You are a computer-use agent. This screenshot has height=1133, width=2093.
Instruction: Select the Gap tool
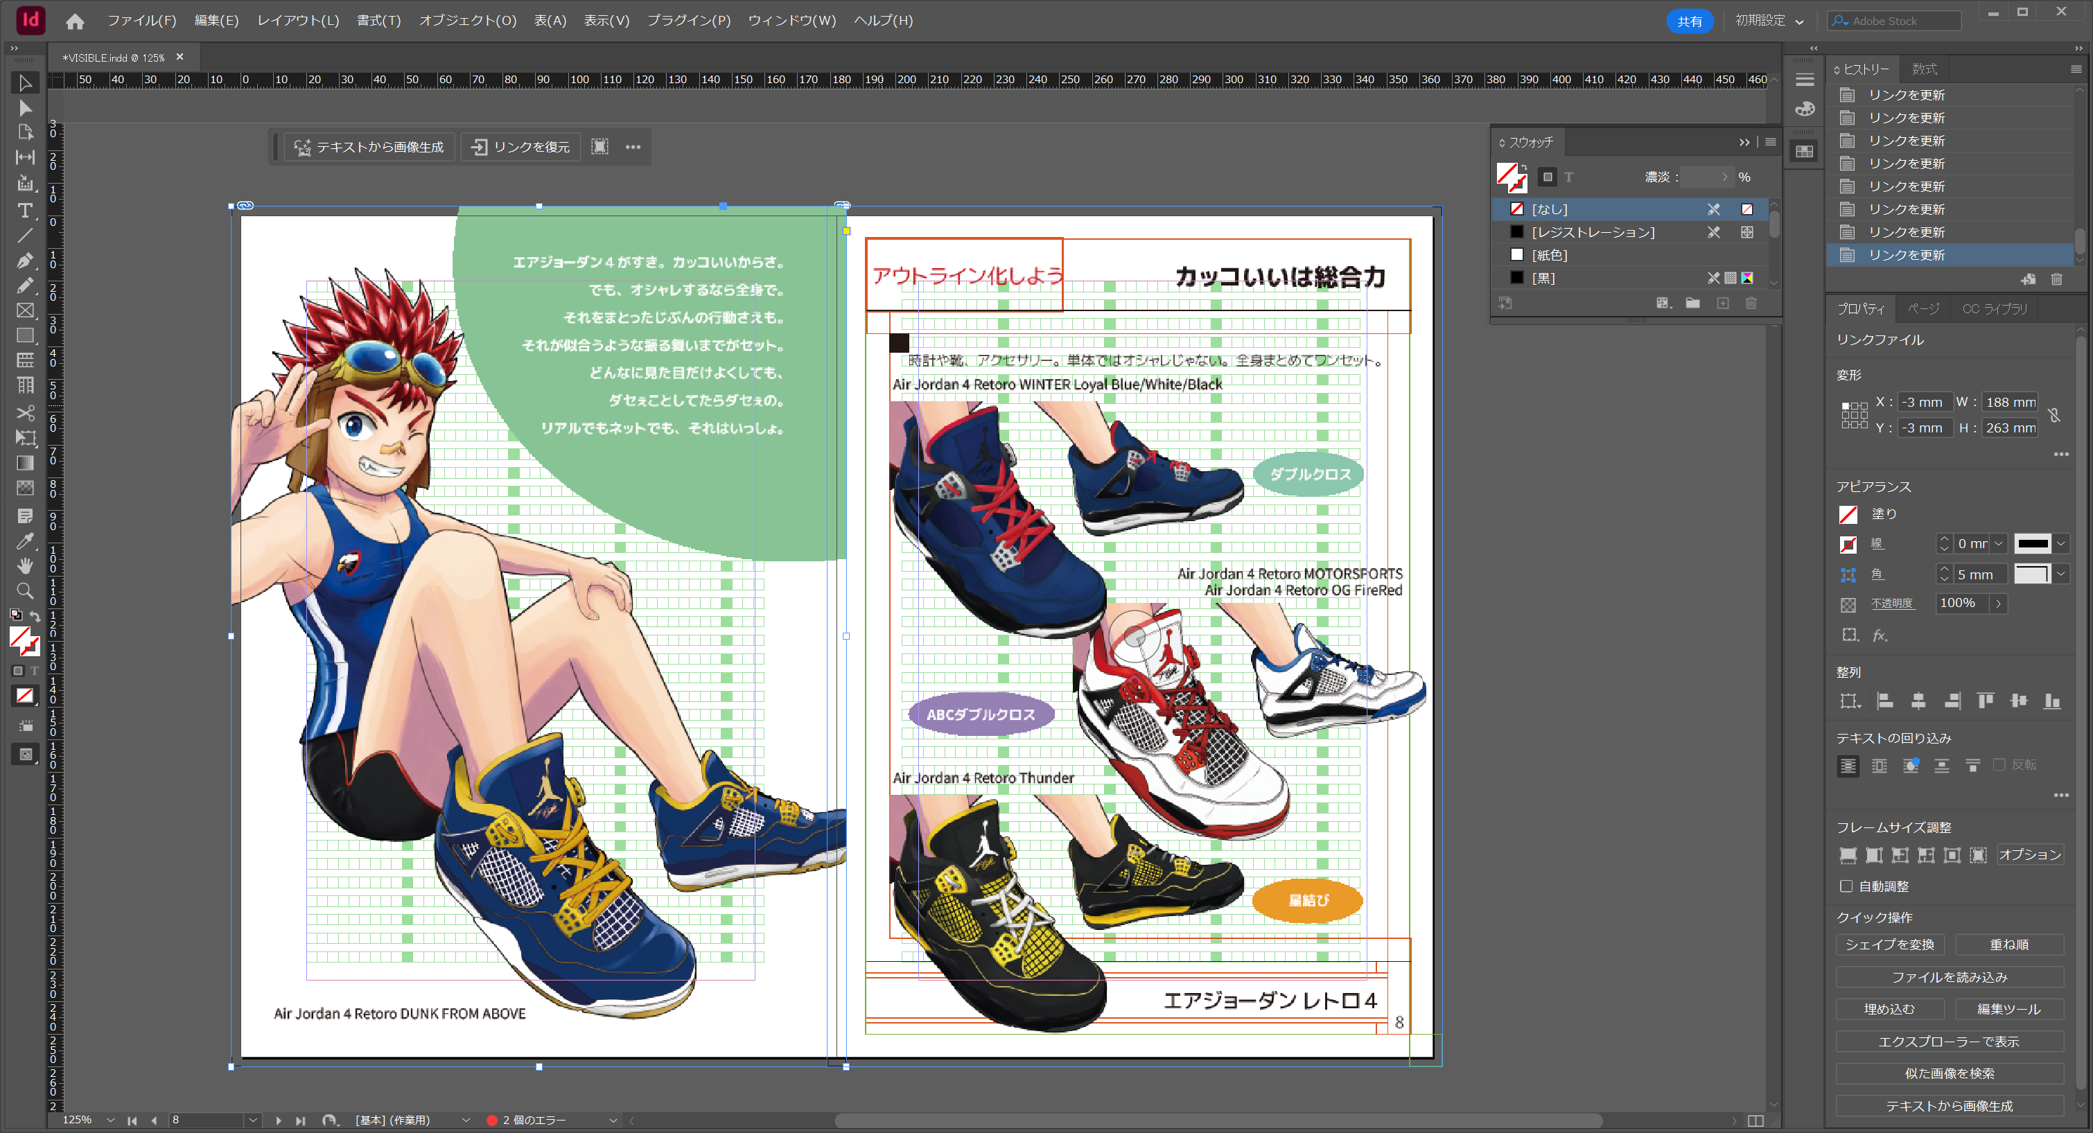coord(25,157)
